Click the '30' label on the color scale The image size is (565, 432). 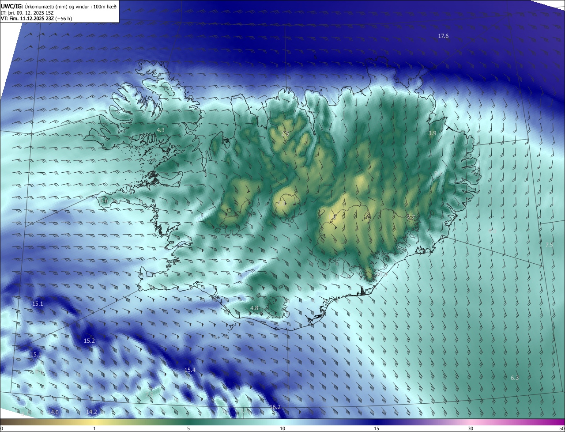(471, 428)
